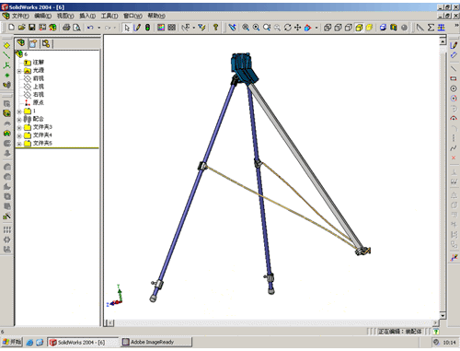Select the 注解 annotations folder in the tree
460x351 pixels.
click(x=39, y=63)
